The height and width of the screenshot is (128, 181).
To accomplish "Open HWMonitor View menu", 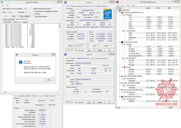I will (x=123, y=5).
